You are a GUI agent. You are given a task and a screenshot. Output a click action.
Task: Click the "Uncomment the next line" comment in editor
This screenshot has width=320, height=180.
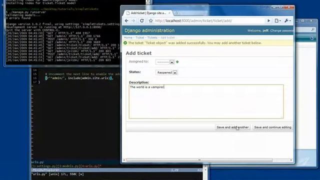(x=82, y=74)
